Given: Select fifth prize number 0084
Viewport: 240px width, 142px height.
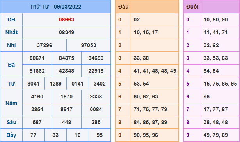Looking at the screenshot, I should tap(96, 109).
